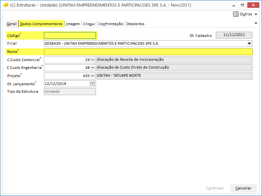Open the Outros list icon

pyautogui.click(x=235, y=14)
